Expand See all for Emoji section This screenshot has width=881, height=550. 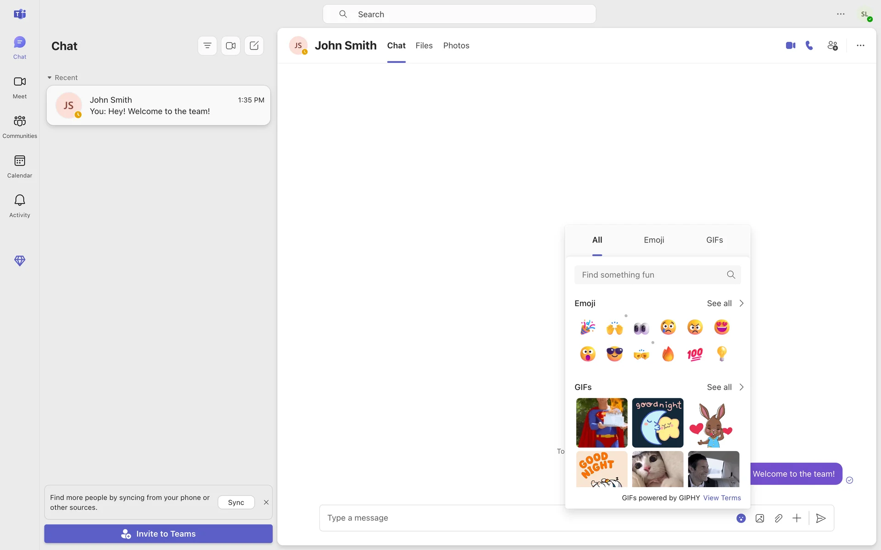click(x=725, y=303)
